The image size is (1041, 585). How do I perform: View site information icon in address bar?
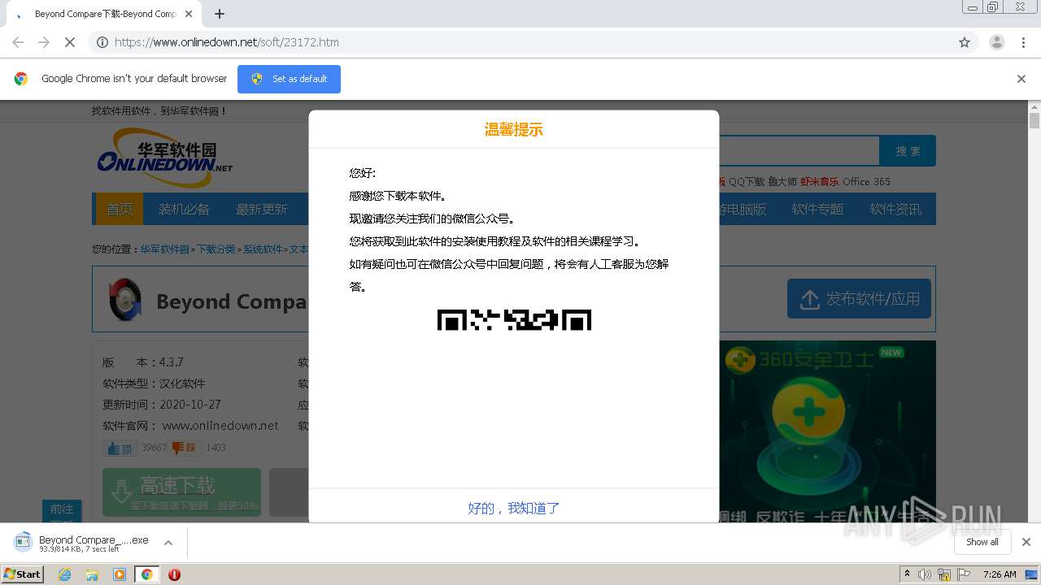pos(102,42)
